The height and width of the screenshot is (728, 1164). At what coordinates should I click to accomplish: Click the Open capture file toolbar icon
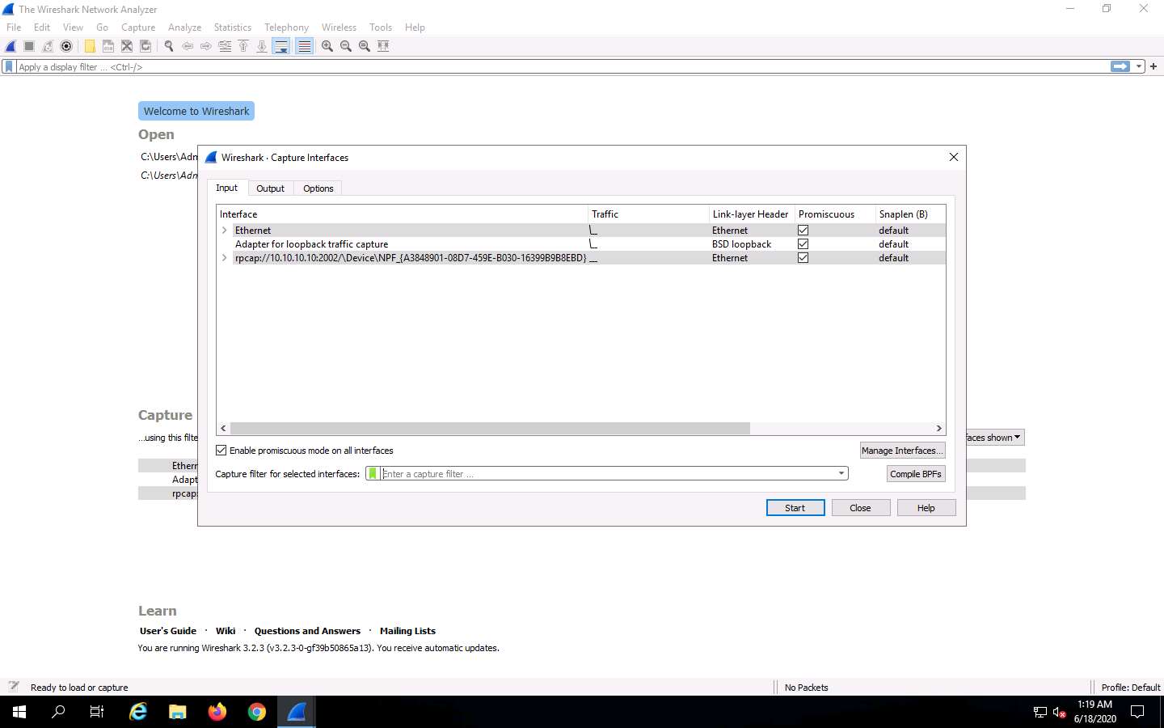90,46
